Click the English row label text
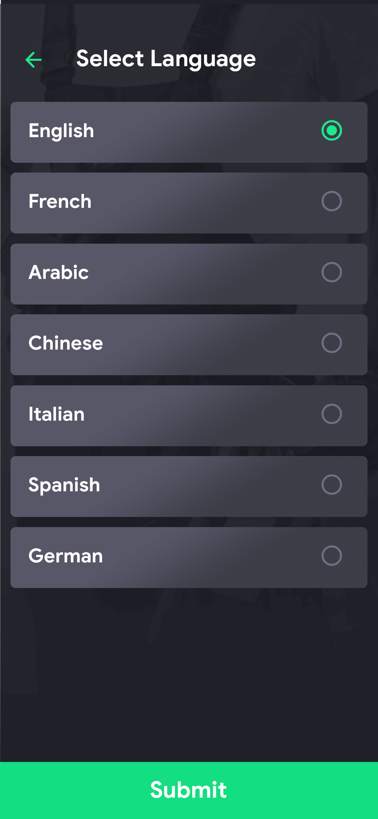This screenshot has height=819, width=378. pyautogui.click(x=61, y=131)
